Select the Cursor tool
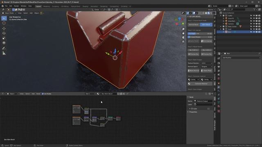262x147 pixels. point(4,23)
